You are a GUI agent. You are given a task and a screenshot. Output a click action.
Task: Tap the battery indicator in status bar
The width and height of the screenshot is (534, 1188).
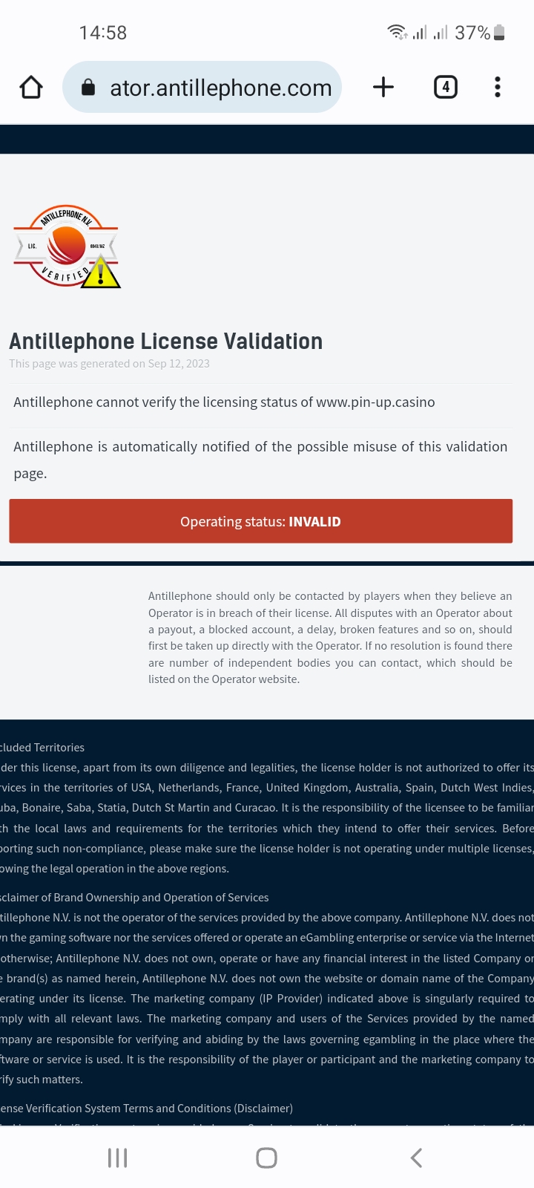pyautogui.click(x=499, y=33)
